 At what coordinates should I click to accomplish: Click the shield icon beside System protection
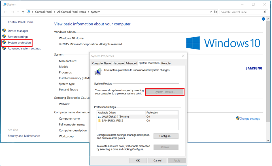[x=4, y=42]
